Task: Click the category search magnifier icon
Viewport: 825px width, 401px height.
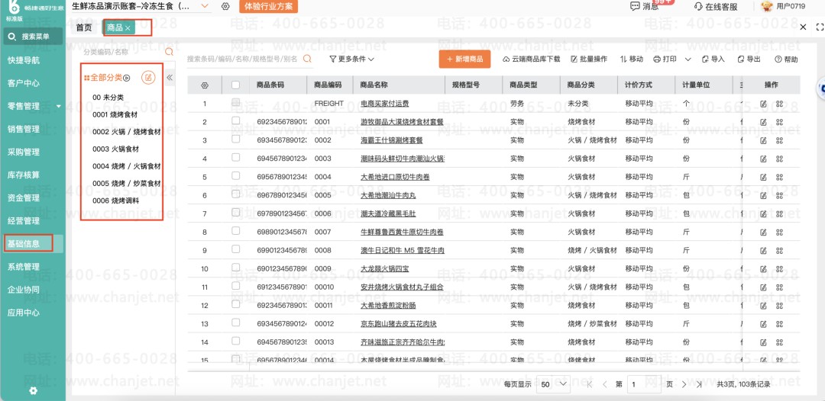Action: point(169,52)
